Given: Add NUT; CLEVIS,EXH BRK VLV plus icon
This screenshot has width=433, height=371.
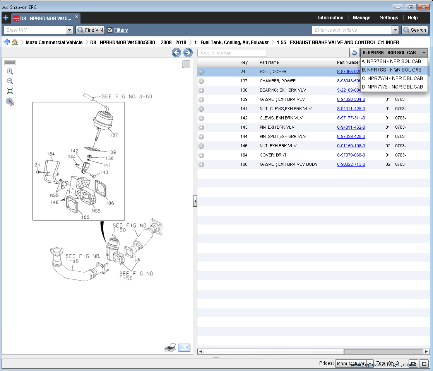Looking at the screenshot, I should (x=201, y=109).
